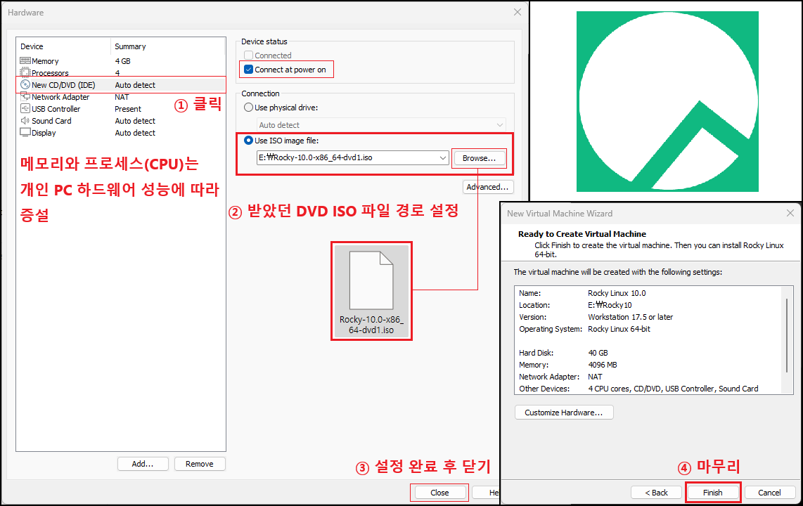This screenshot has height=506, width=803.
Task: Click the < Back button in wizard
Action: [656, 493]
